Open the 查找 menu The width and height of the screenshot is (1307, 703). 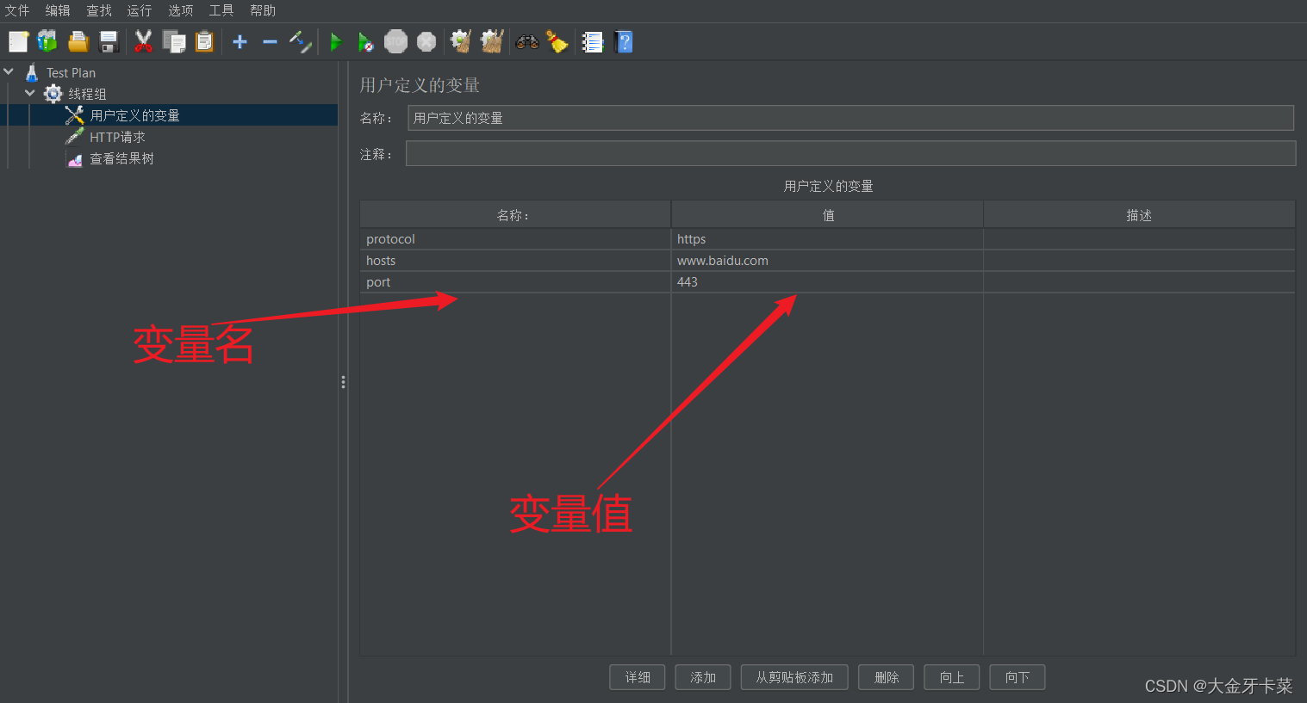coord(99,10)
